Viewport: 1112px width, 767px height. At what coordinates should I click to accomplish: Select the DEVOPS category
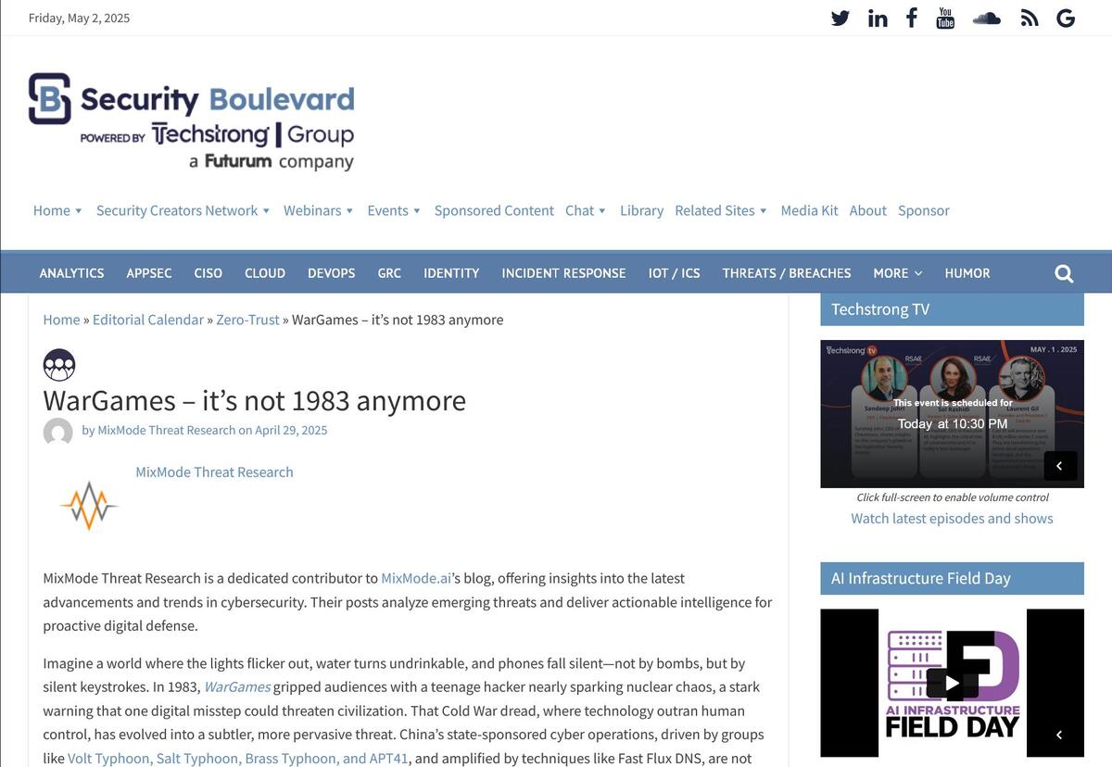pos(331,273)
